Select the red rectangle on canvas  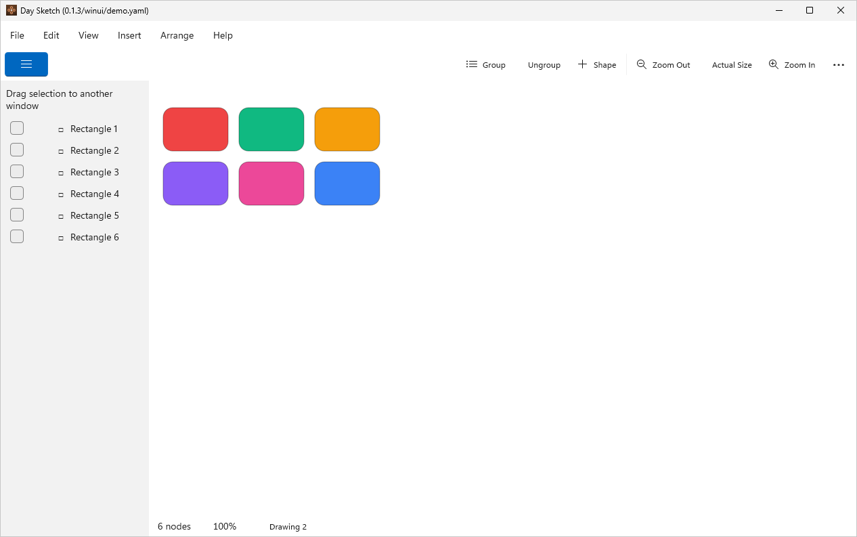click(196, 129)
